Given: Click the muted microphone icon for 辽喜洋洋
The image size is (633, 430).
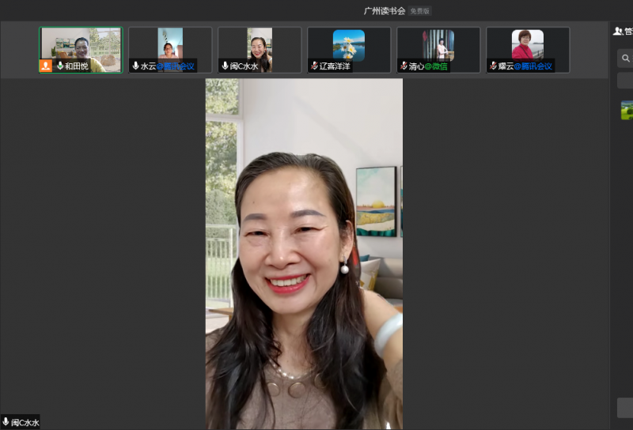Looking at the screenshot, I should tap(314, 66).
